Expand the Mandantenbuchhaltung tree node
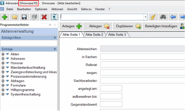This screenshot has height=111, width=185. (3, 67)
